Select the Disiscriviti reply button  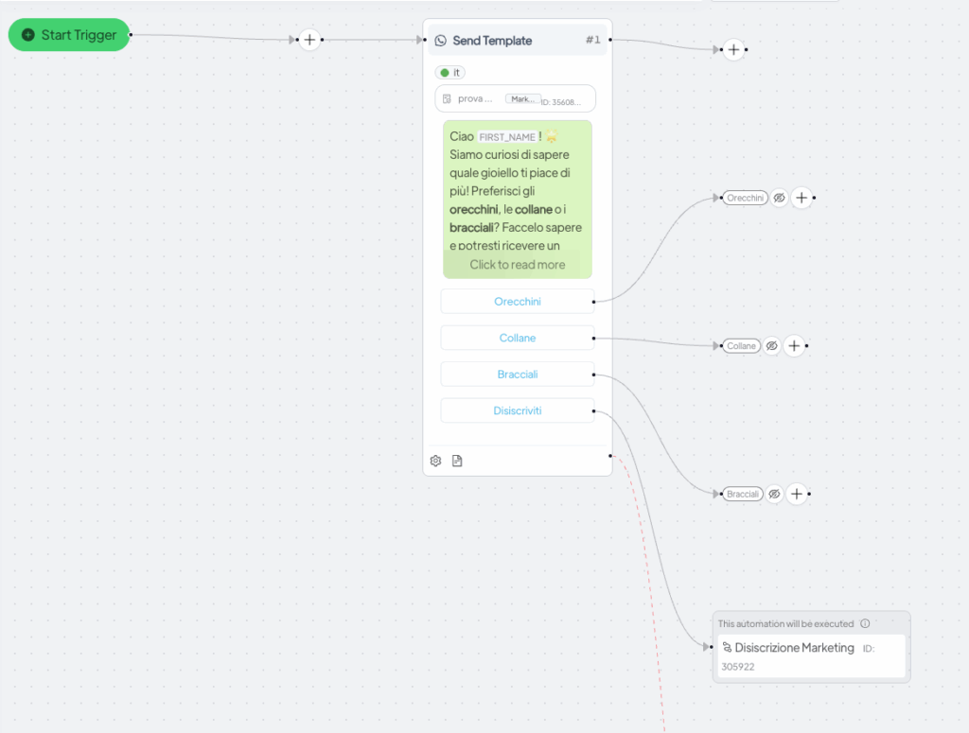coord(517,410)
